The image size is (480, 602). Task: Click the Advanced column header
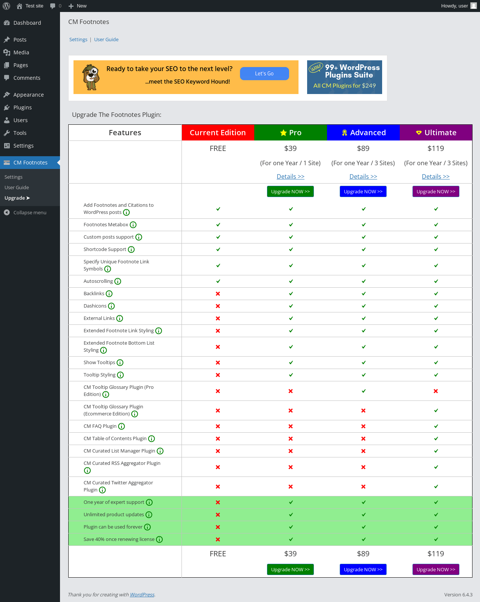[363, 133]
